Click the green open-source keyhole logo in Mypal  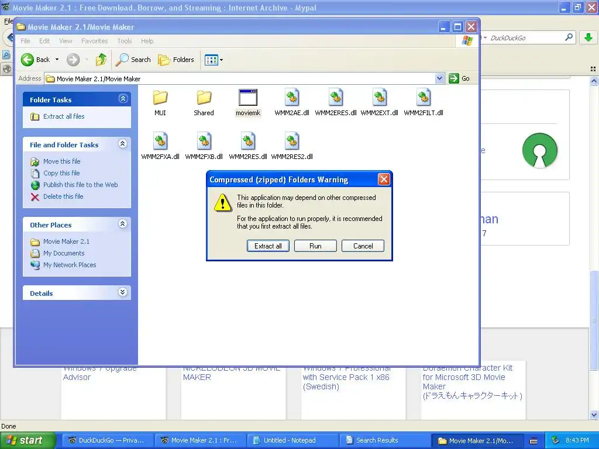540,150
